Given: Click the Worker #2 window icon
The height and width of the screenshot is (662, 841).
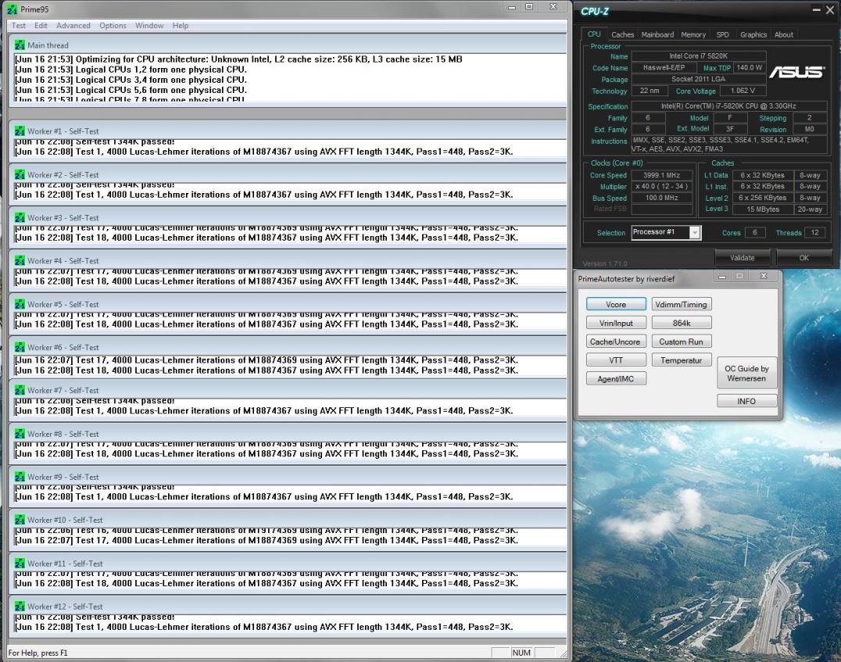Looking at the screenshot, I should tap(20, 174).
